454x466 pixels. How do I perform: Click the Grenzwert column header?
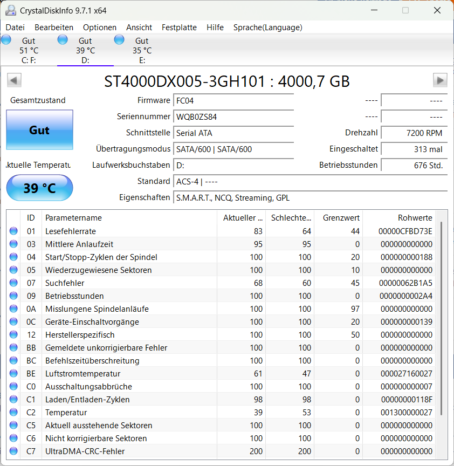[338, 217]
